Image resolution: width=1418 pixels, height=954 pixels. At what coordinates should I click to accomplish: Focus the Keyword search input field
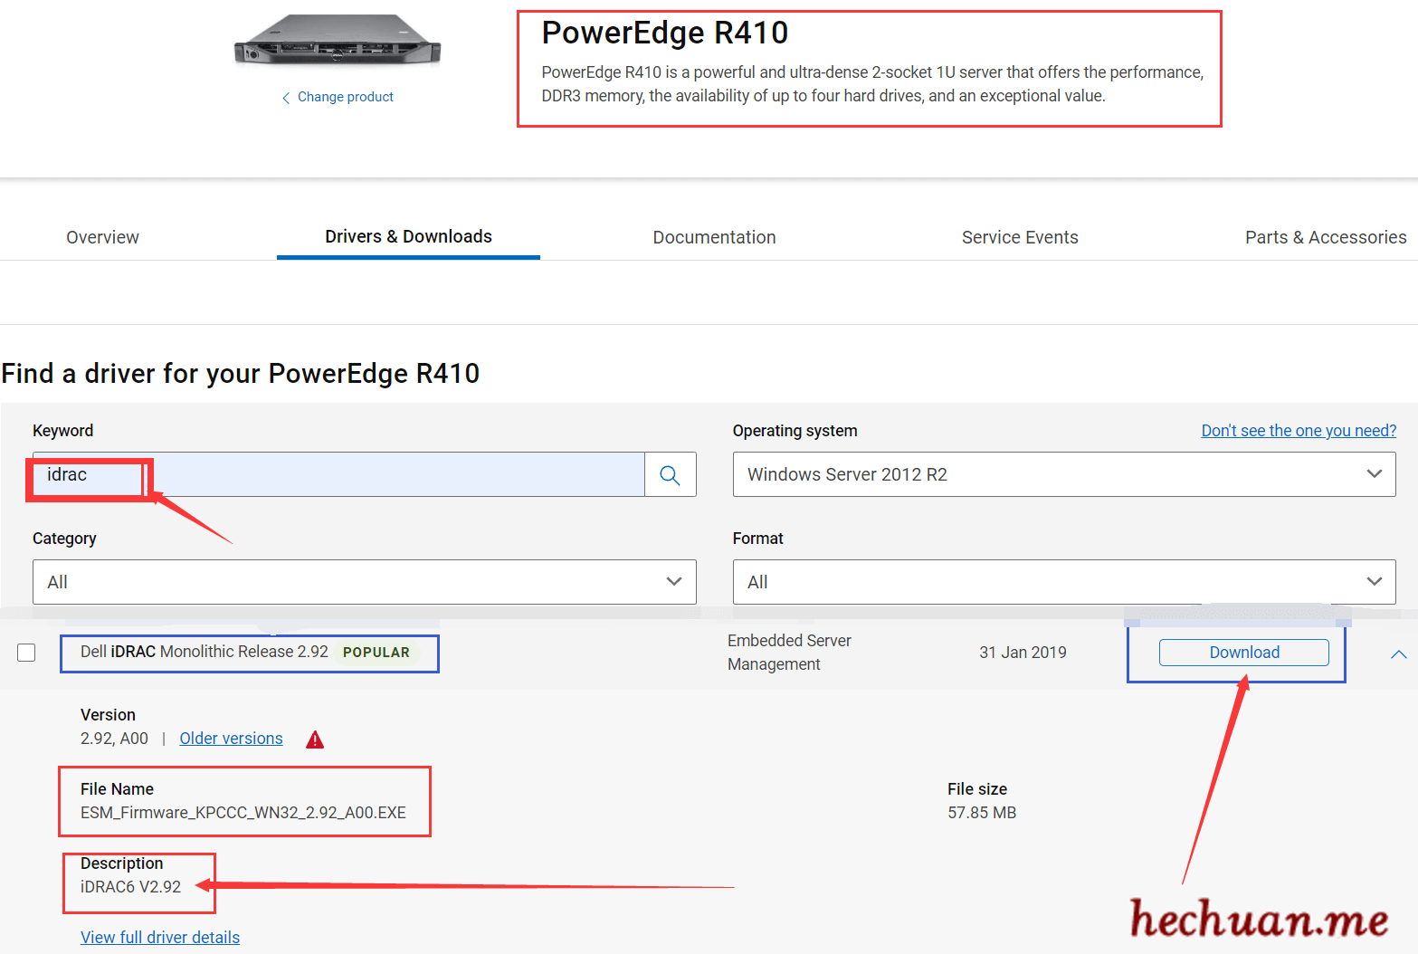pyautogui.click(x=362, y=475)
